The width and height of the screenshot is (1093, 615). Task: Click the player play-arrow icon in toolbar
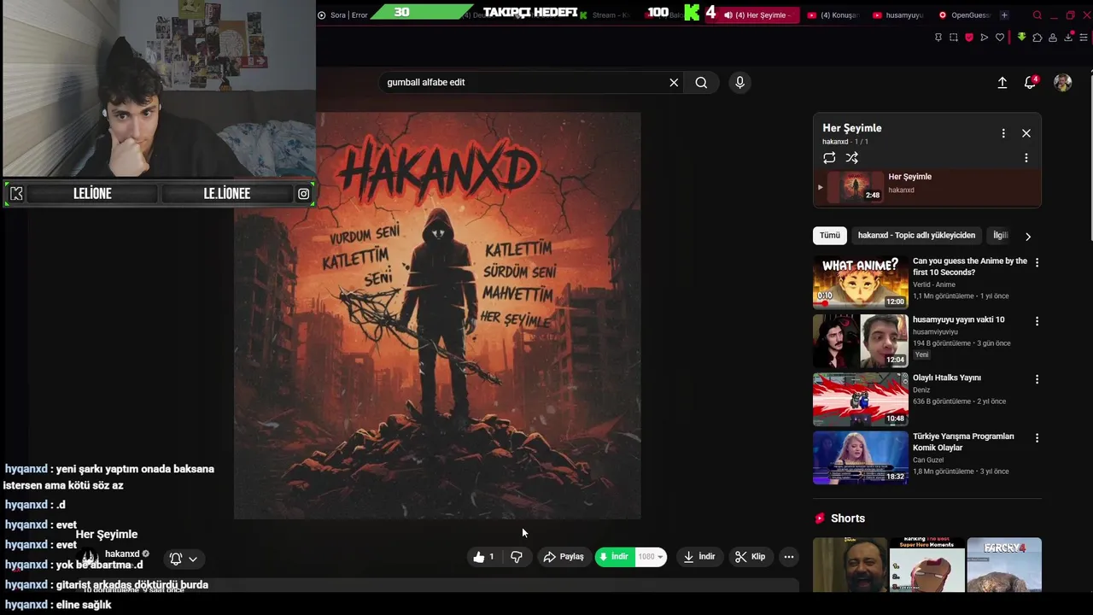click(985, 38)
